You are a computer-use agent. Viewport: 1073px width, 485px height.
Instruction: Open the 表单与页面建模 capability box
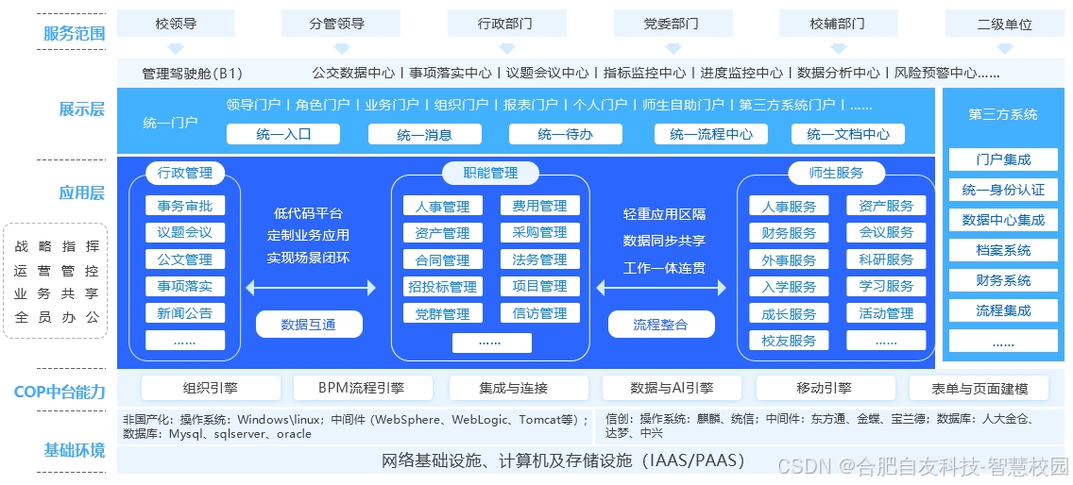tap(979, 390)
